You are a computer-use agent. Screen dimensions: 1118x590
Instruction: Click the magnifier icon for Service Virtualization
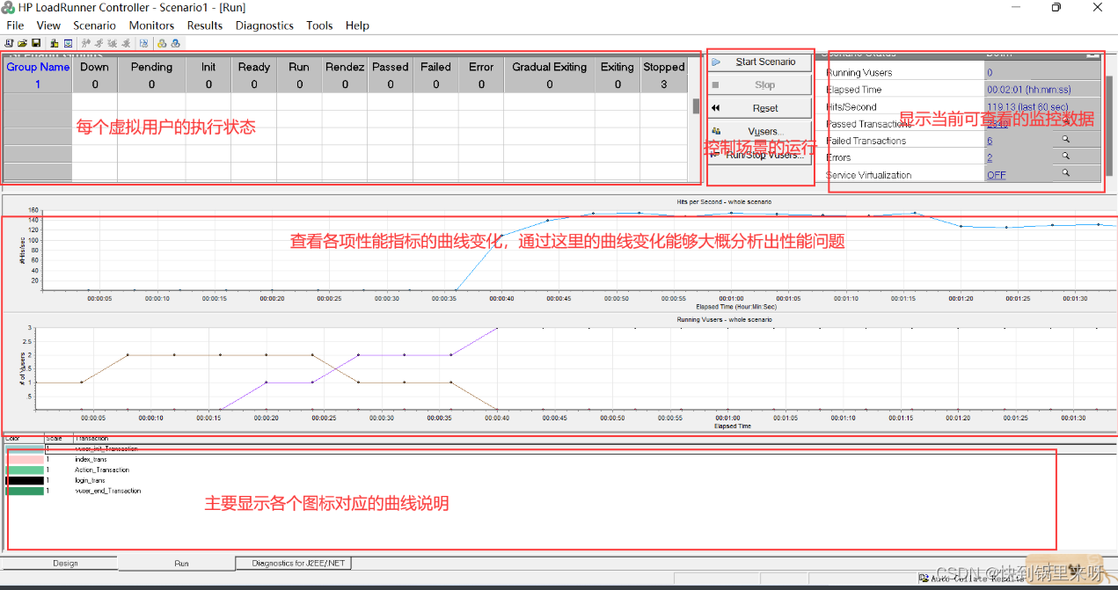pos(1064,174)
